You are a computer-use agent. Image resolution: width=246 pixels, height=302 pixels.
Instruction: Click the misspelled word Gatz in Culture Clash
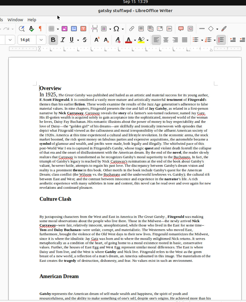95,239
